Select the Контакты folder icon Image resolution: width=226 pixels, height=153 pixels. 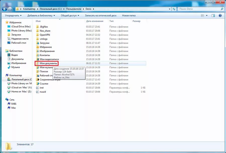tap(37, 55)
